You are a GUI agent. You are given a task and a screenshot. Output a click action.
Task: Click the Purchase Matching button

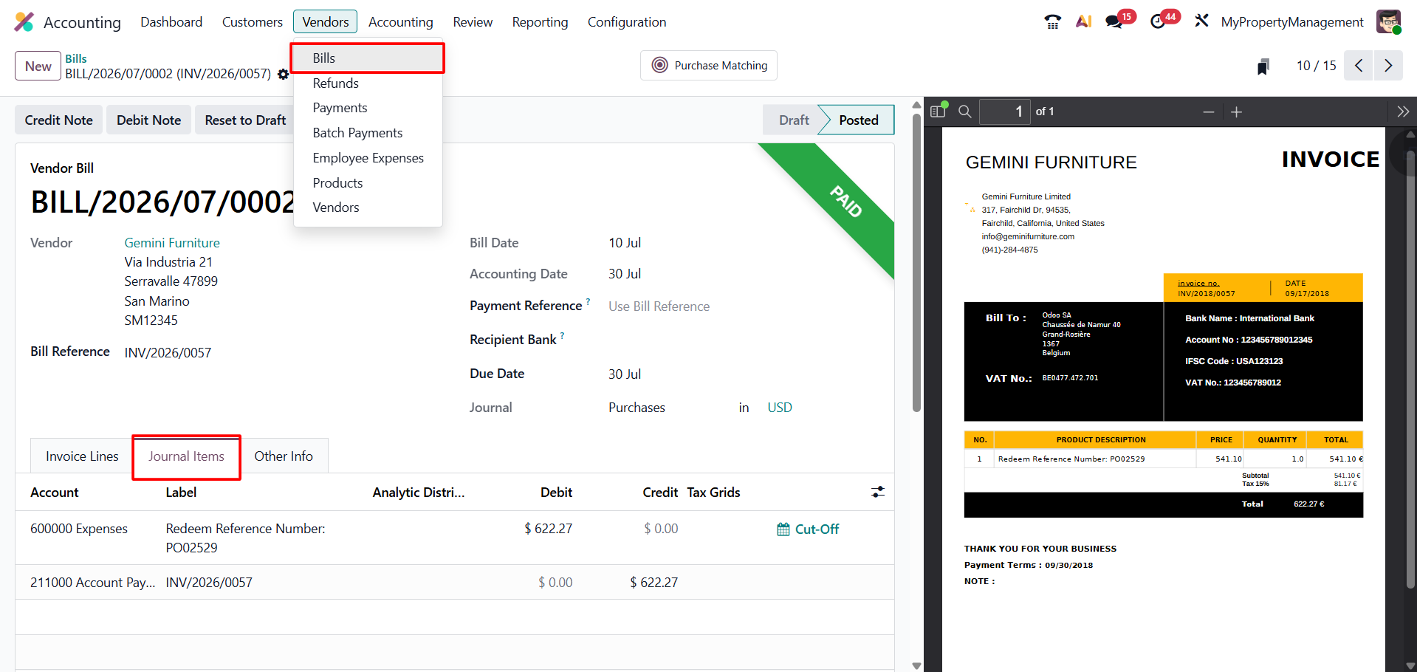point(709,66)
